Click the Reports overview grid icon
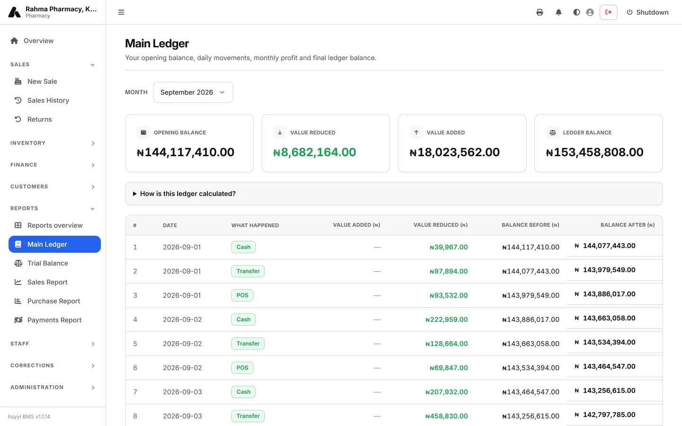682x426 pixels. [x=18, y=225]
